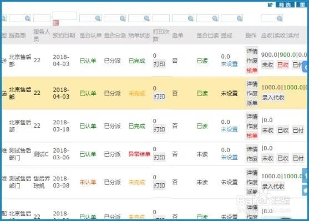The image size is (309, 221).
Task: Click 派单 in the highlighted yellow row
Action: click(252, 103)
